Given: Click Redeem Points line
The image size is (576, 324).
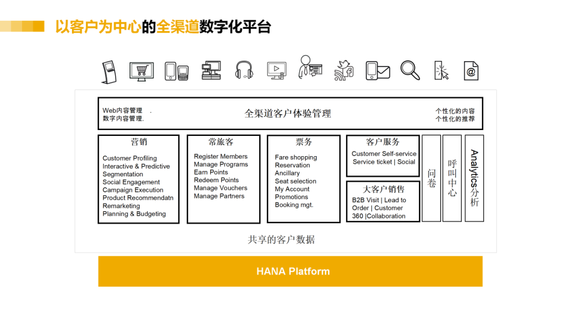Looking at the screenshot, I should click(x=217, y=180).
